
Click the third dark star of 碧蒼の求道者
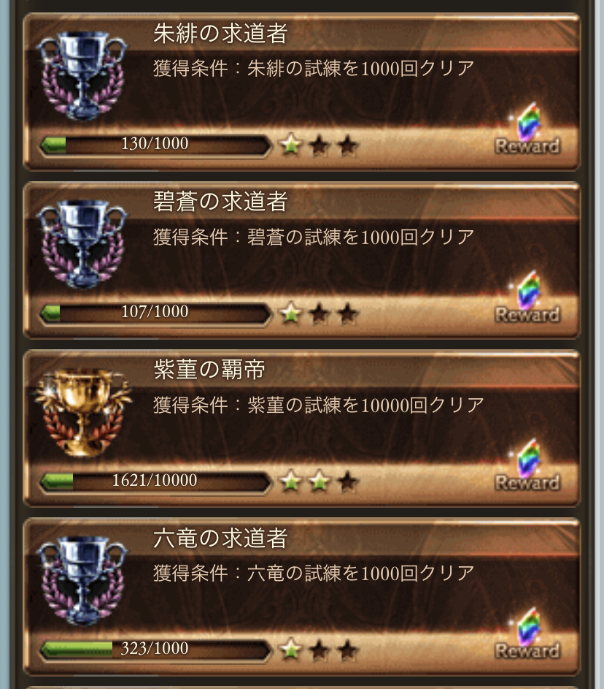pyautogui.click(x=348, y=313)
